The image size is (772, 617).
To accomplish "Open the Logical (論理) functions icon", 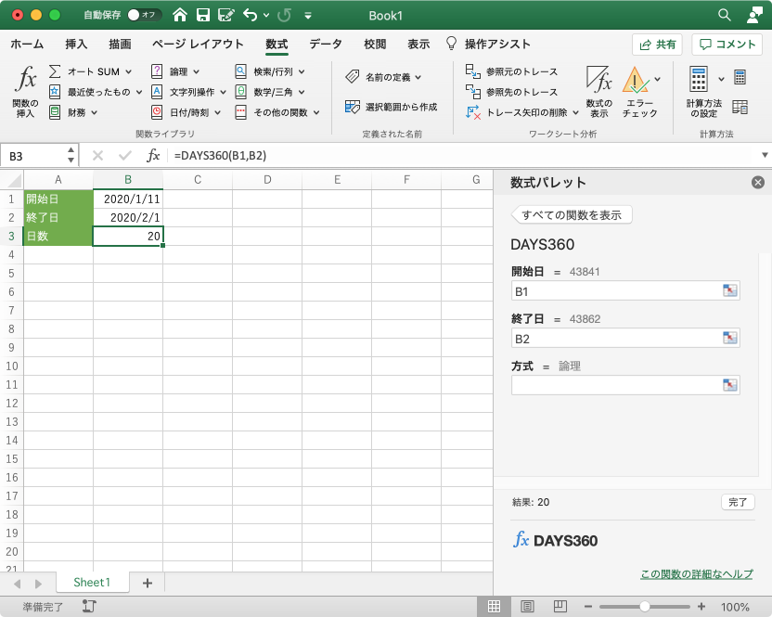I will click(157, 71).
